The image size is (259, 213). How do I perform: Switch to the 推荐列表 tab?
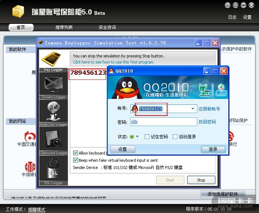[64, 27]
